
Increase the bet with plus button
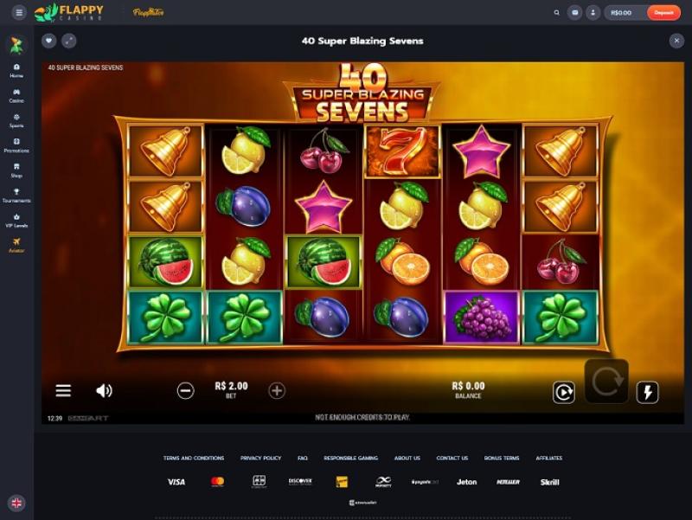pos(277,391)
